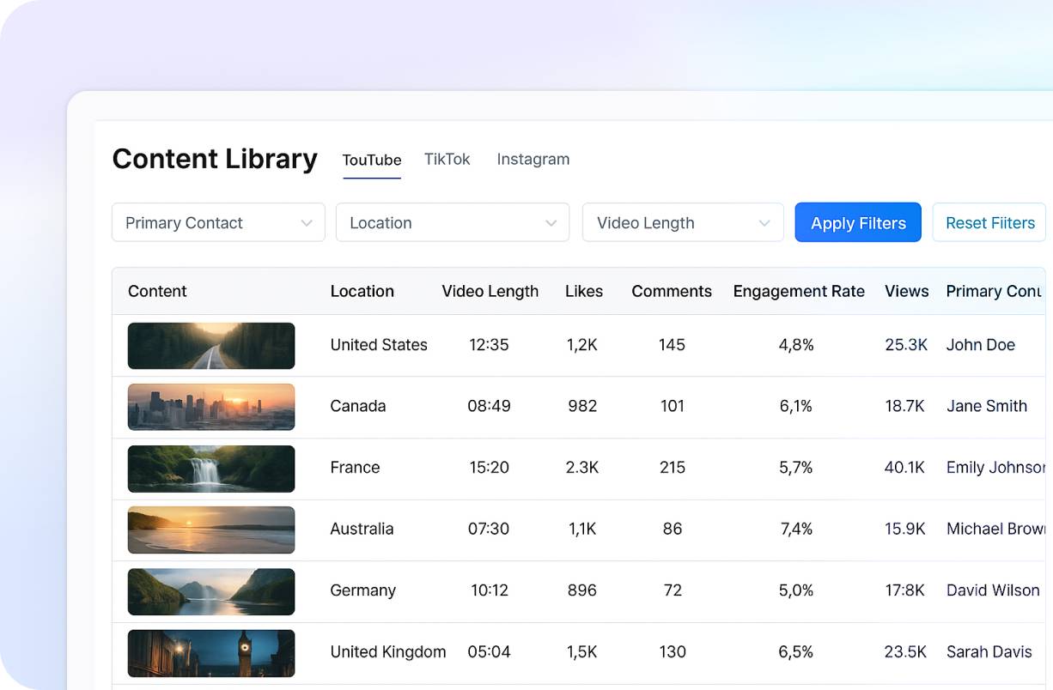
Task: Sort table by Likes column header
Action: click(583, 292)
